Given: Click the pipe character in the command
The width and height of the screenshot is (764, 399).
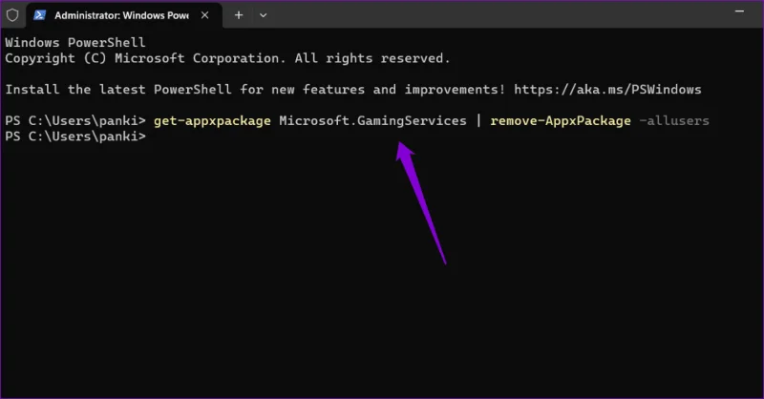Looking at the screenshot, I should pyautogui.click(x=478, y=121).
